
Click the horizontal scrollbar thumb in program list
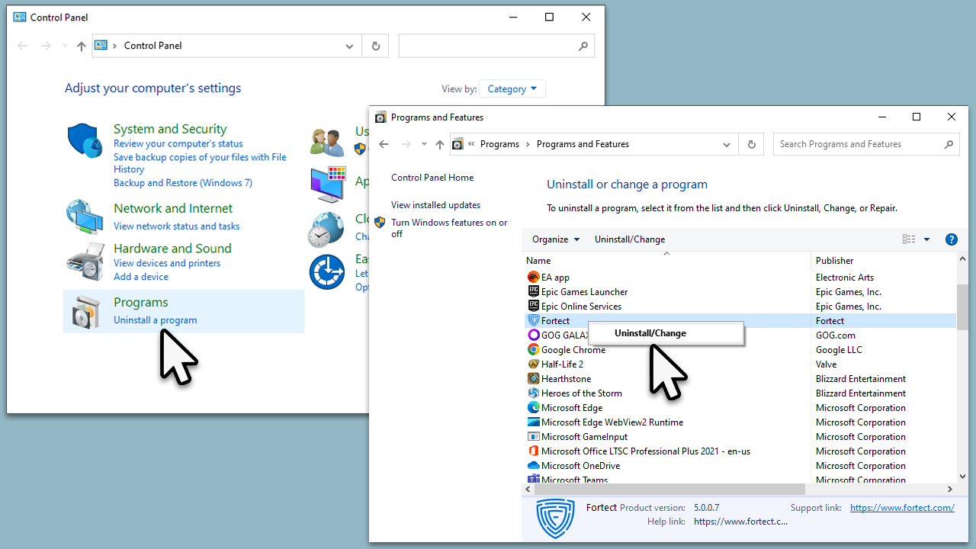[x=670, y=489]
